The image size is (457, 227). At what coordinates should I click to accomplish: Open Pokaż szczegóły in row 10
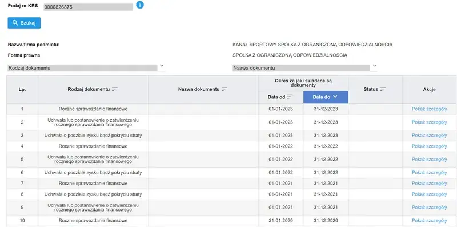click(429, 221)
